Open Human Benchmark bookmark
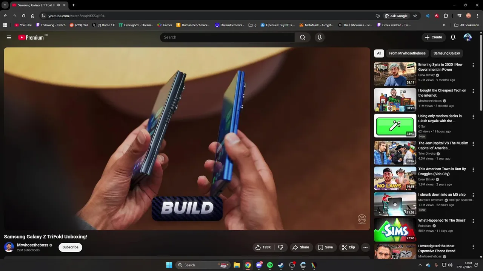This screenshot has height=271, width=483. coord(193,25)
